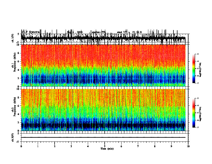Click the "4" kHz tick on ch.1 spectrogram

pyautogui.click(x=19, y=70)
